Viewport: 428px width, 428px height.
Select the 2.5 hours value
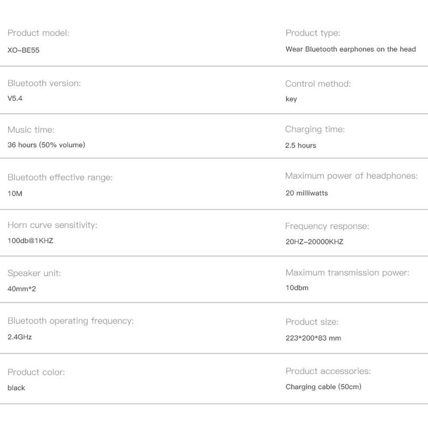coord(301,145)
